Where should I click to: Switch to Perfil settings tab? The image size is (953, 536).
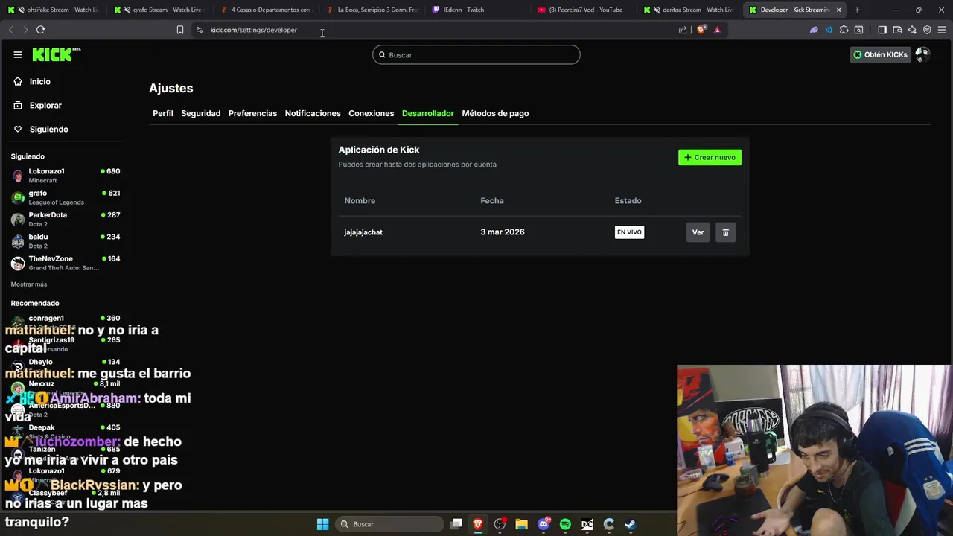point(163,113)
